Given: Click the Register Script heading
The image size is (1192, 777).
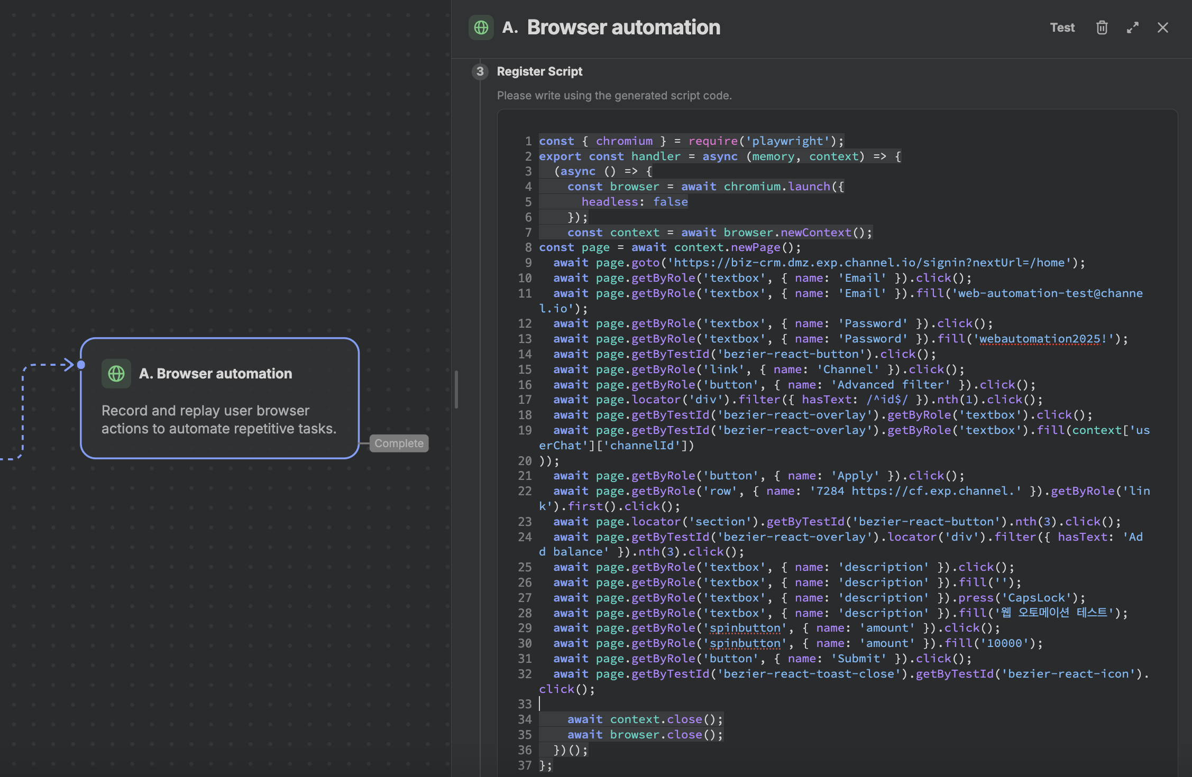Looking at the screenshot, I should pyautogui.click(x=539, y=71).
